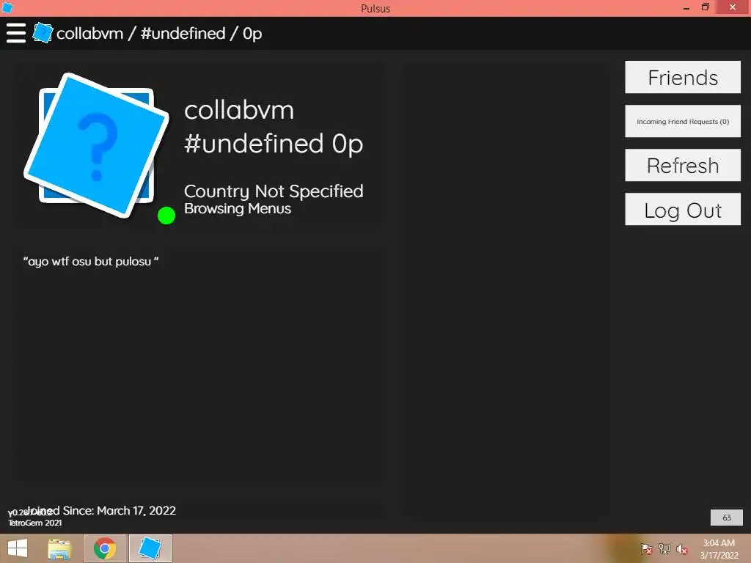Open the hamburger menu

(16, 33)
